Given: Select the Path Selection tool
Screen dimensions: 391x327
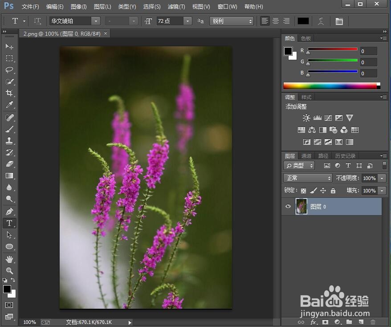Looking at the screenshot, I should pyautogui.click(x=9, y=235).
